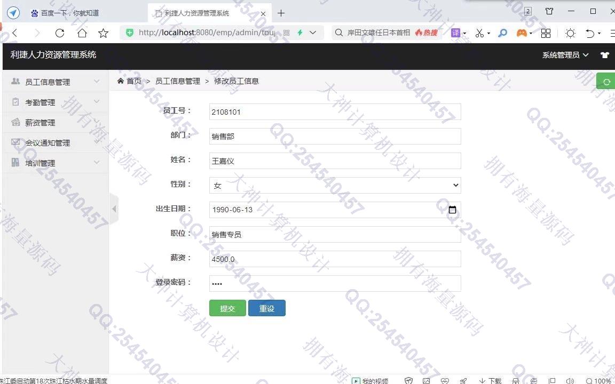Click the 出生日期 date field
The width and height of the screenshot is (615, 384).
[335, 210]
